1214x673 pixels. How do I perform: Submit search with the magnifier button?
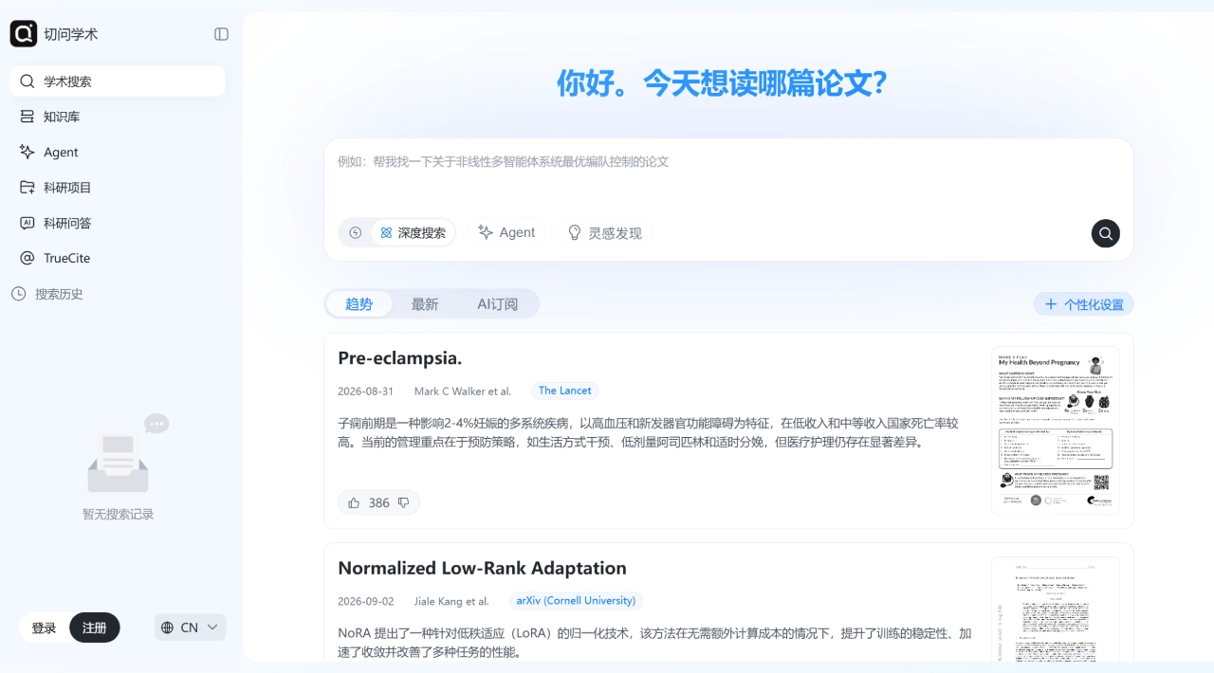pyautogui.click(x=1106, y=233)
